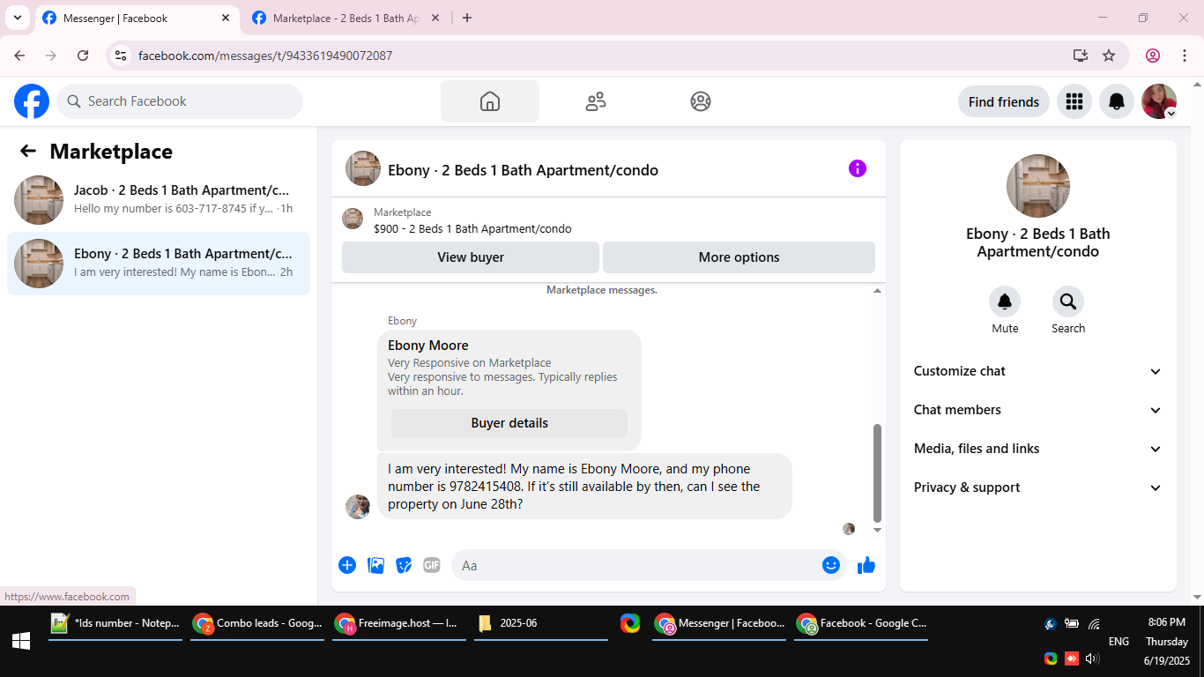Screen dimensions: 1204x677
Task: Open Chrome profile icon
Action: click(1153, 56)
